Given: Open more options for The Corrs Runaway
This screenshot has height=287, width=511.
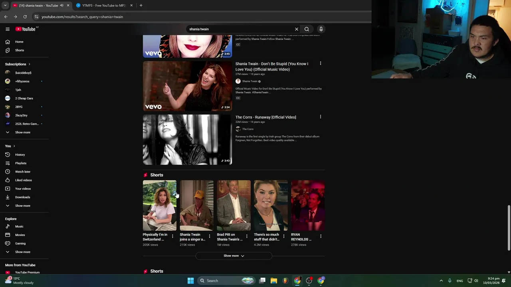Looking at the screenshot, I should [x=320, y=117].
